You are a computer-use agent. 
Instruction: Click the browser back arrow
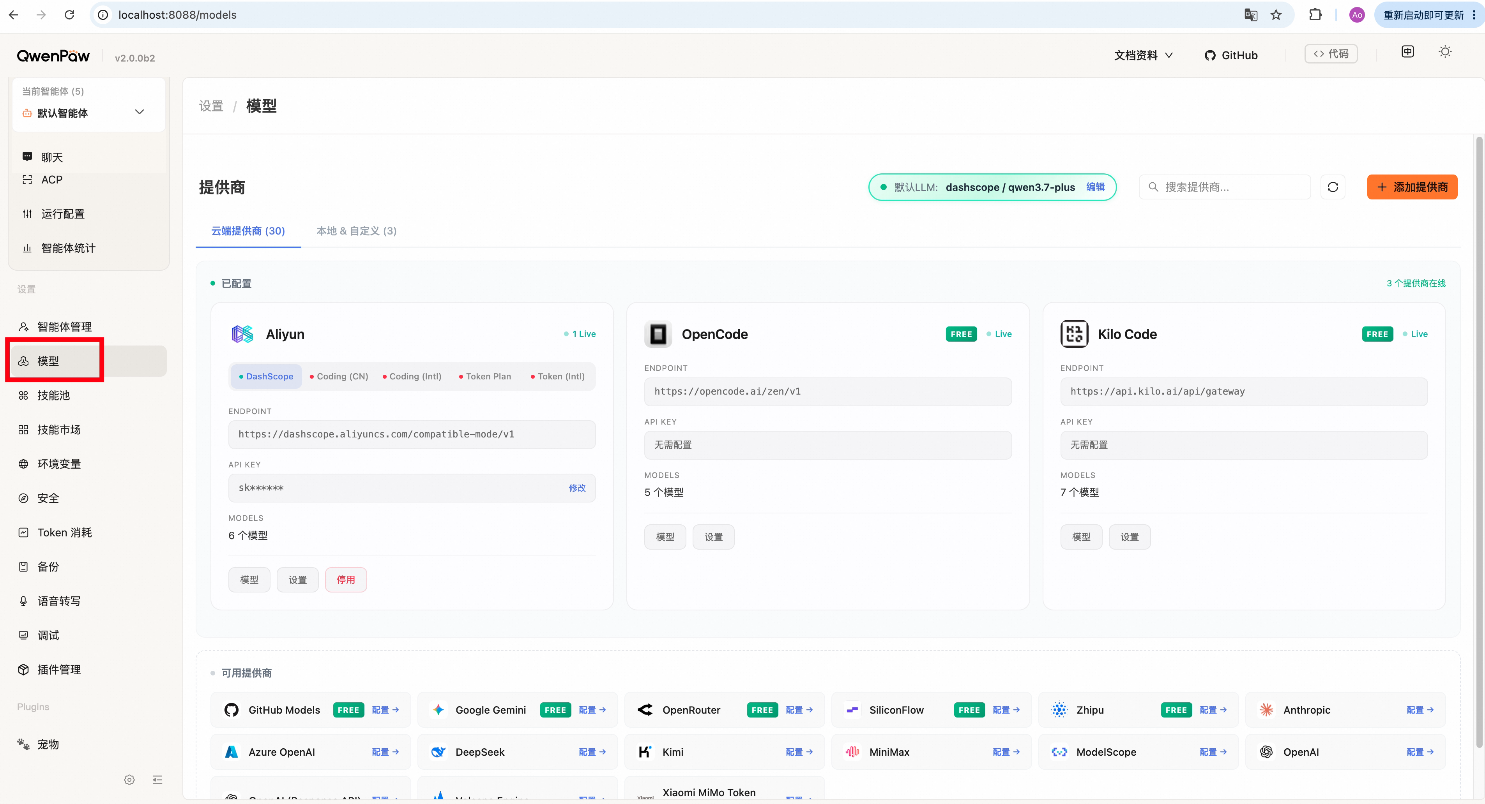coord(14,15)
